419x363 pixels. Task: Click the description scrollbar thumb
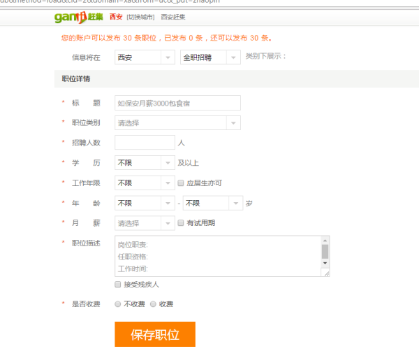(325, 252)
